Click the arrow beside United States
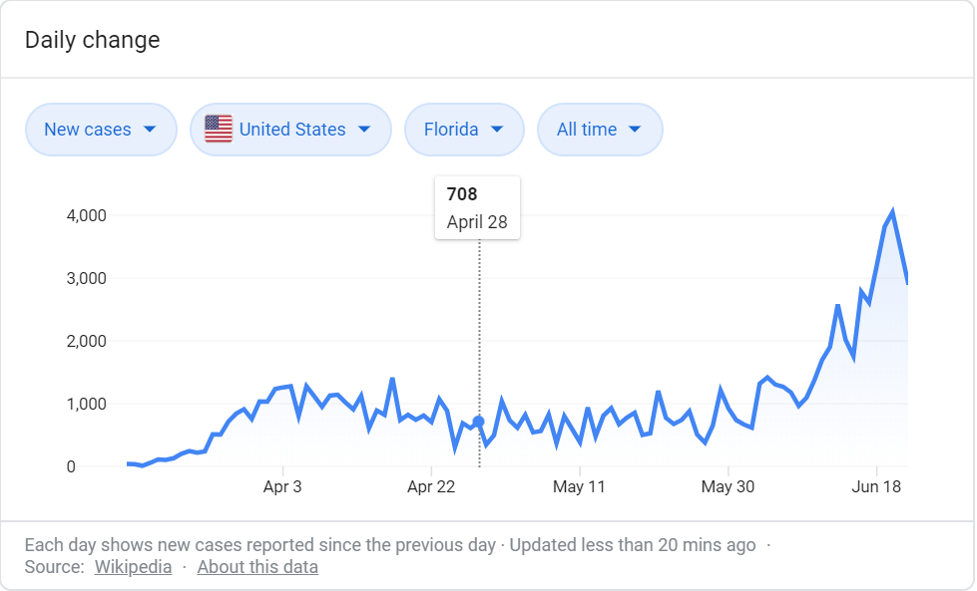977x591 pixels. [364, 130]
